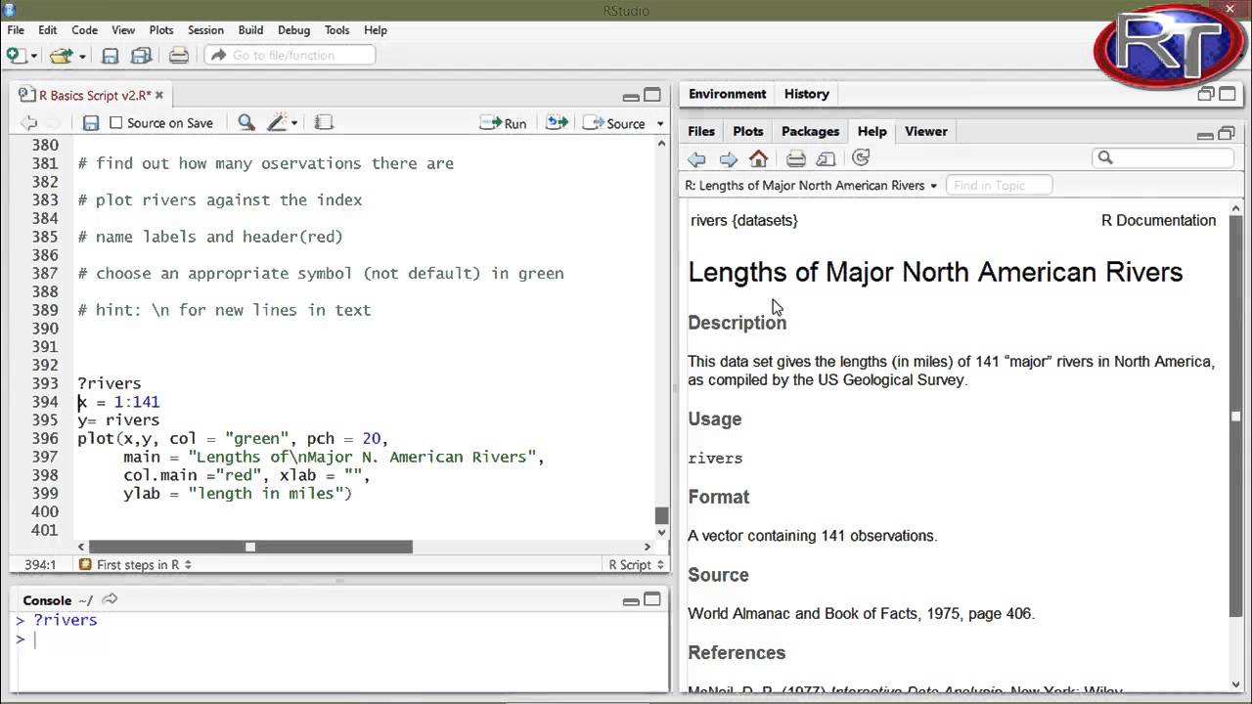Run the current line with Run button
Screen dimensions: 1252x704
[x=504, y=123]
